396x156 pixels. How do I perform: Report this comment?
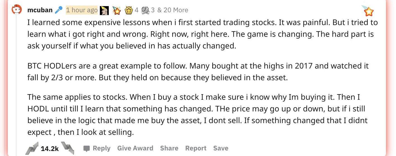pyautogui.click(x=195, y=148)
